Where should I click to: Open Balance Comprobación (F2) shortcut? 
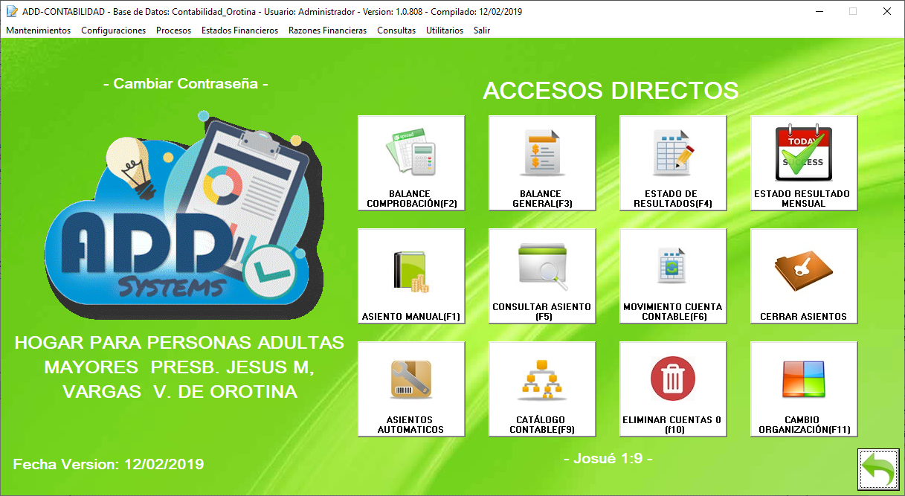click(x=411, y=163)
